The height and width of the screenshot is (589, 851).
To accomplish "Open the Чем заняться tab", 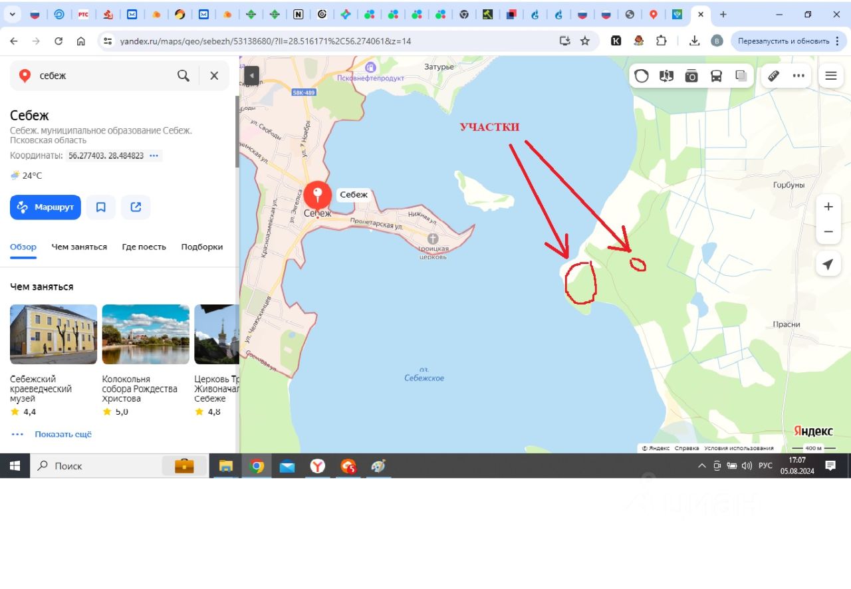I will 79,247.
